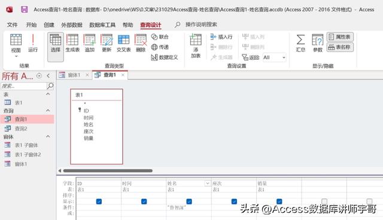Click 添加表 (Add Tables) button
This screenshot has width=383, height=220.
point(196,46)
